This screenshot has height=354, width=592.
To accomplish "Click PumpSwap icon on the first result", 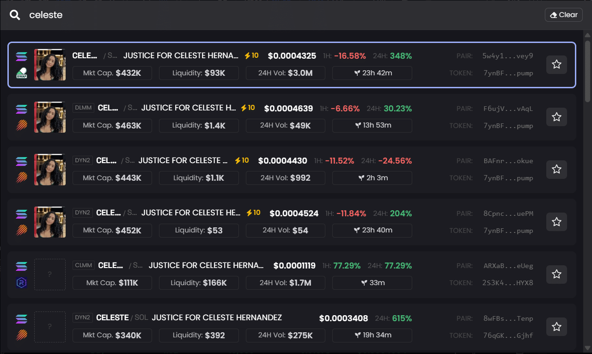I will (x=22, y=73).
